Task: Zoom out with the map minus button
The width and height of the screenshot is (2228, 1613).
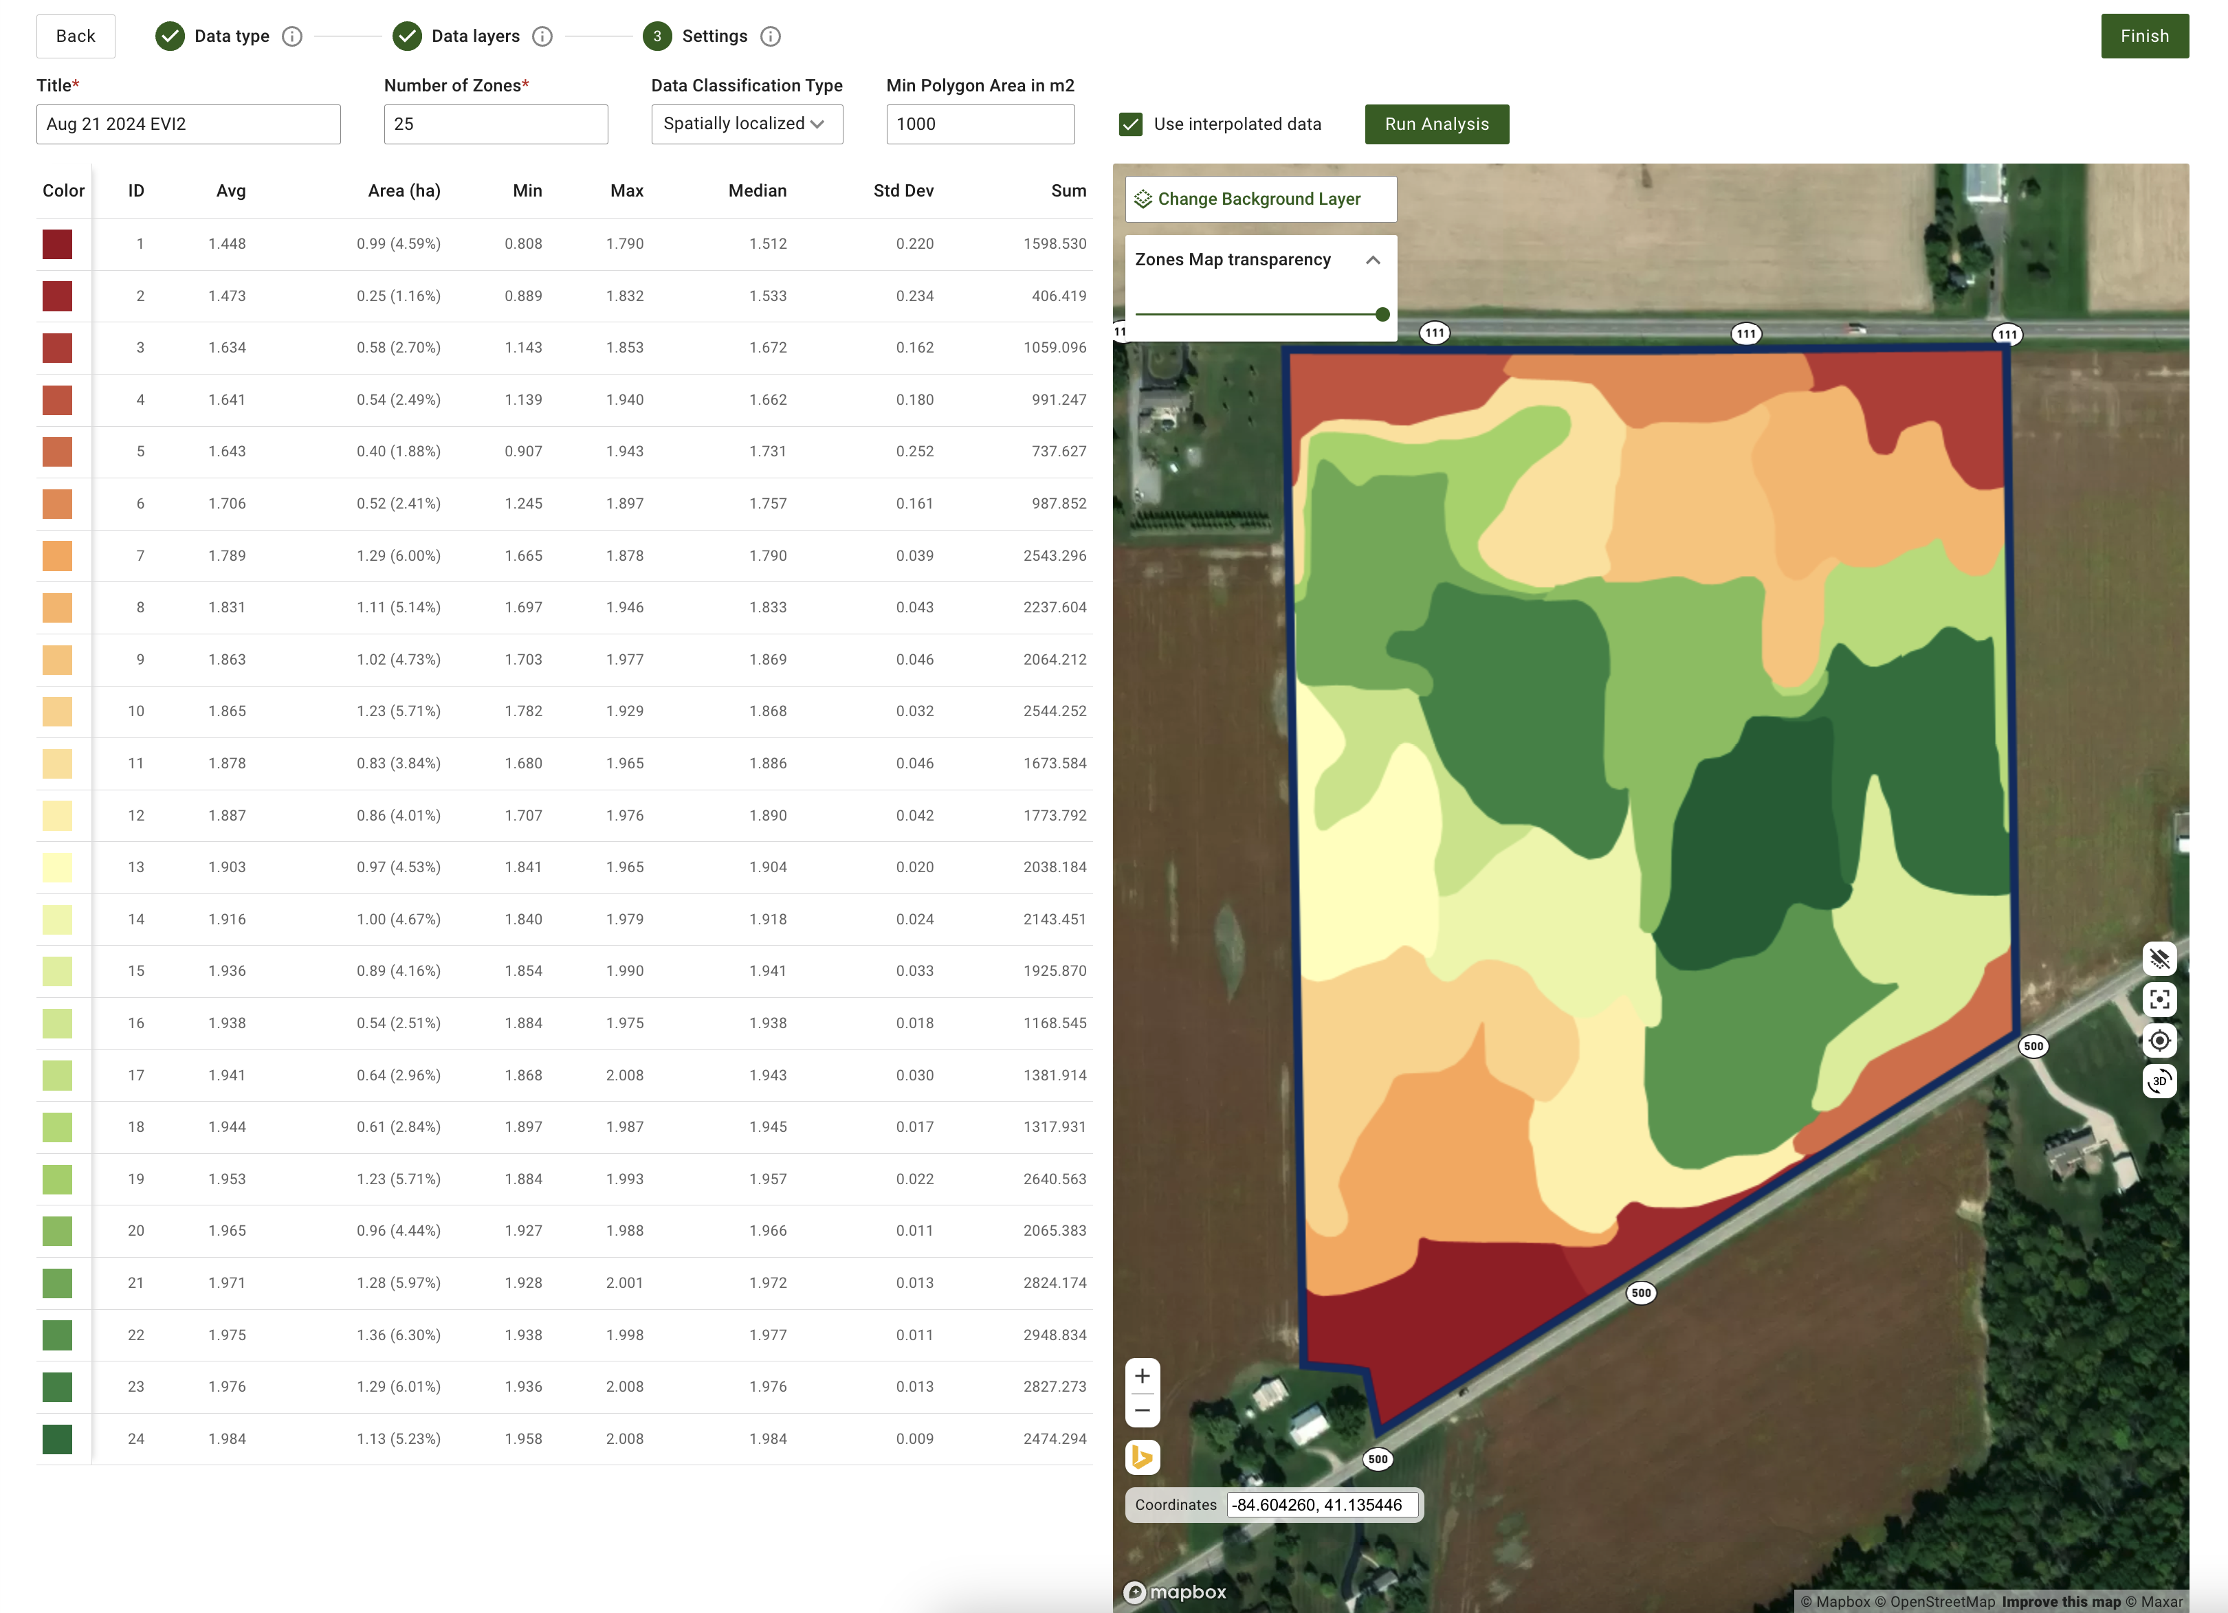Action: [1142, 1411]
